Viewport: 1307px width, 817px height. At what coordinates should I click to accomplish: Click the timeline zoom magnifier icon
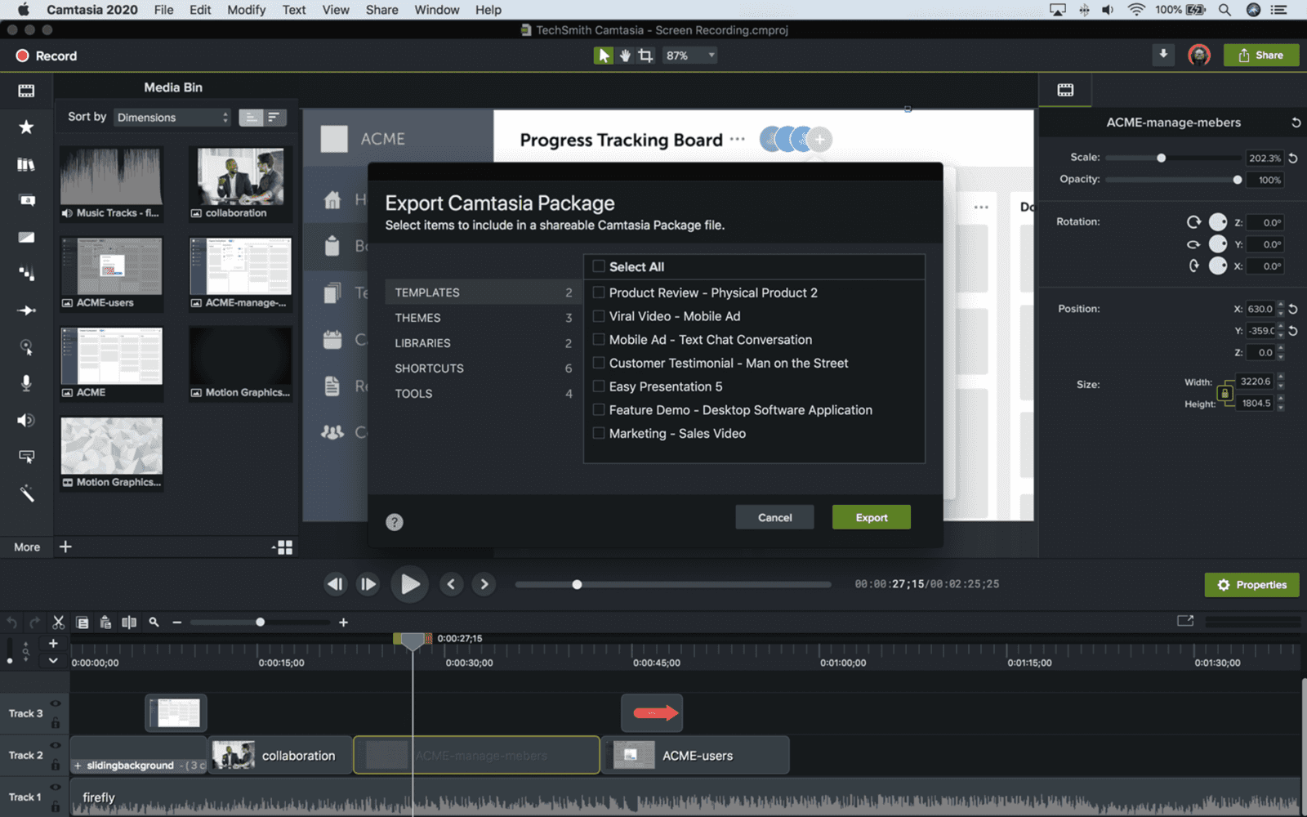(154, 623)
